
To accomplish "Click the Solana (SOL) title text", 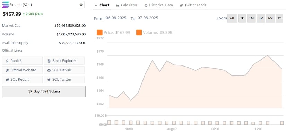I will [21, 5].
